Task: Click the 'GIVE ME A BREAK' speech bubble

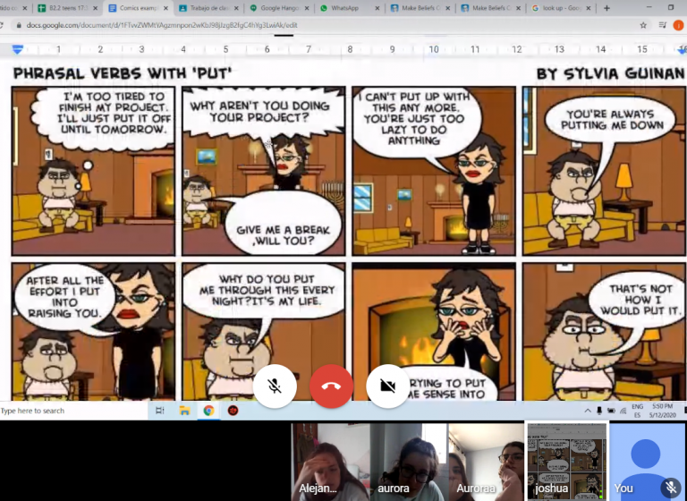Action: point(283,224)
